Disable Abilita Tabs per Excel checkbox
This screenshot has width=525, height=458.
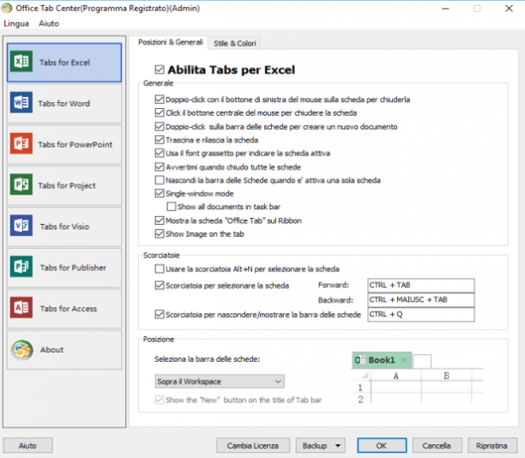(x=160, y=69)
